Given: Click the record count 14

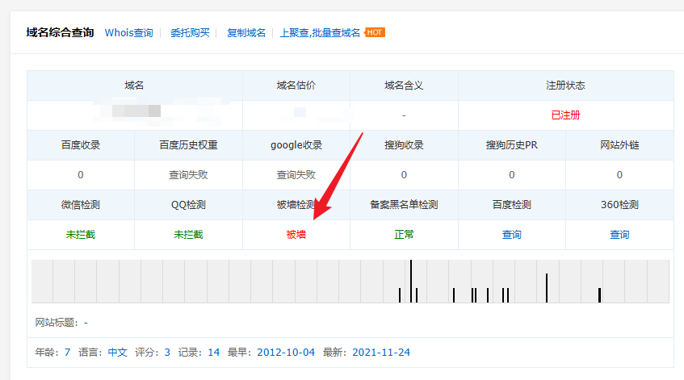Looking at the screenshot, I should coord(213,353).
